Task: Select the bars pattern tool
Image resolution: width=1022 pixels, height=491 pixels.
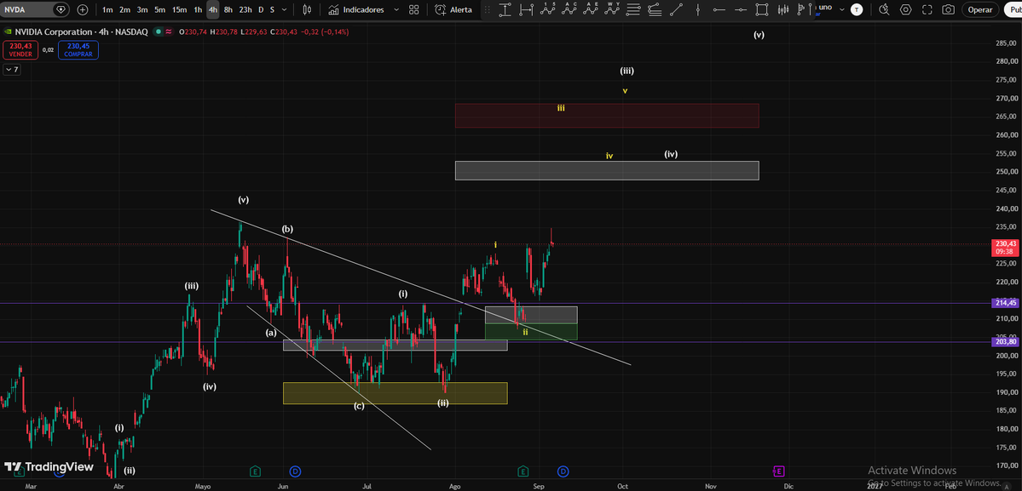Action: tap(783, 9)
